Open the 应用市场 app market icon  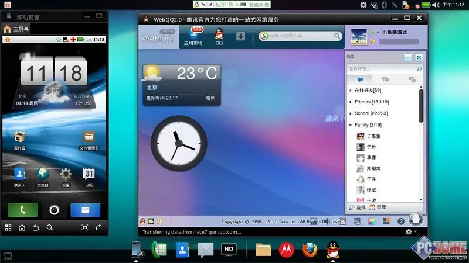(193, 36)
